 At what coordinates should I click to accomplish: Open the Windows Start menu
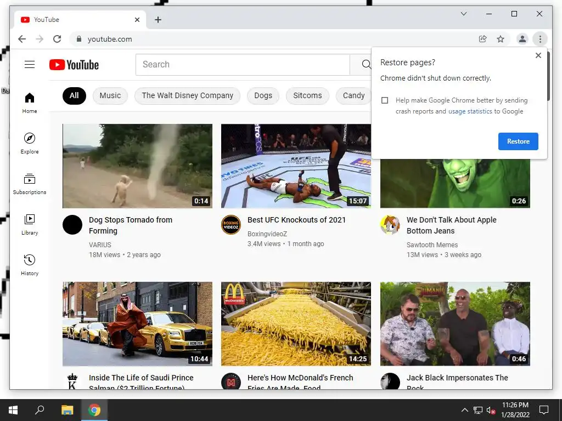click(x=13, y=410)
